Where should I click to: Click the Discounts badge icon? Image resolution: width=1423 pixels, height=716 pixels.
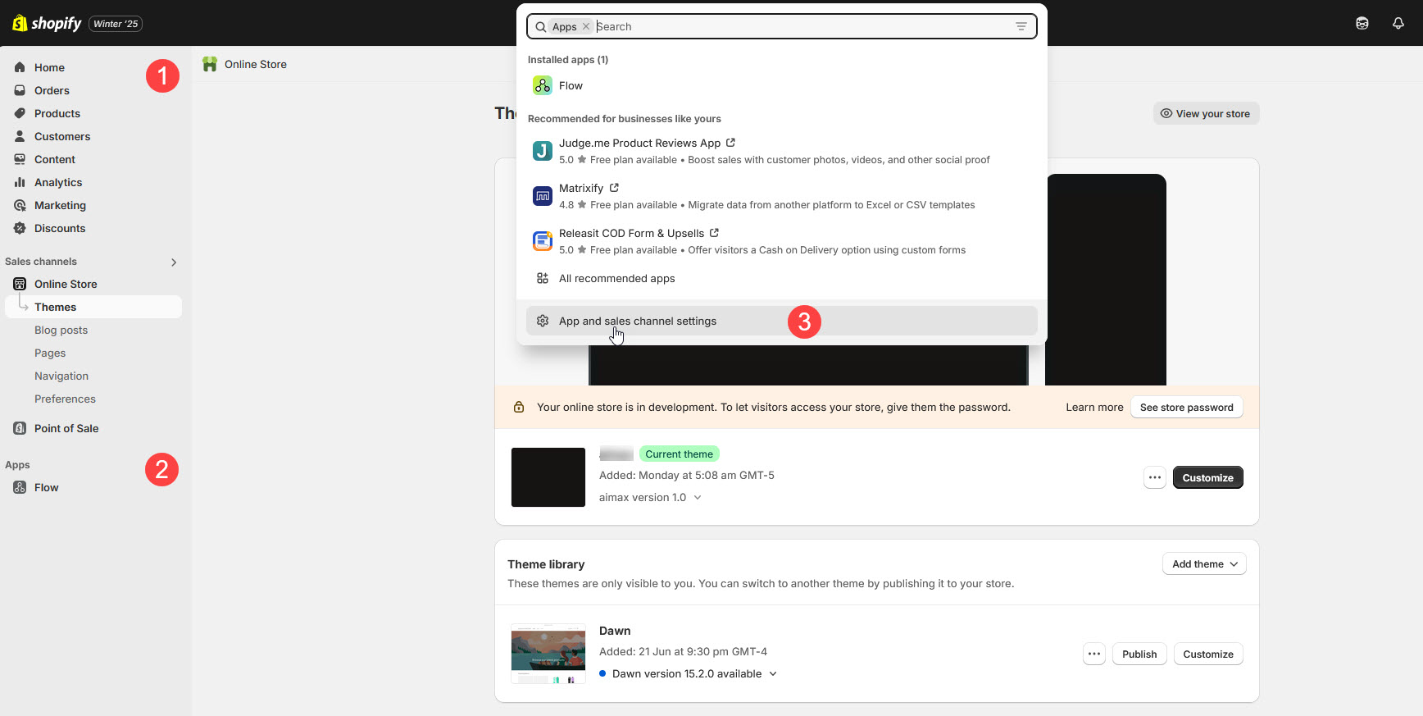tap(20, 228)
